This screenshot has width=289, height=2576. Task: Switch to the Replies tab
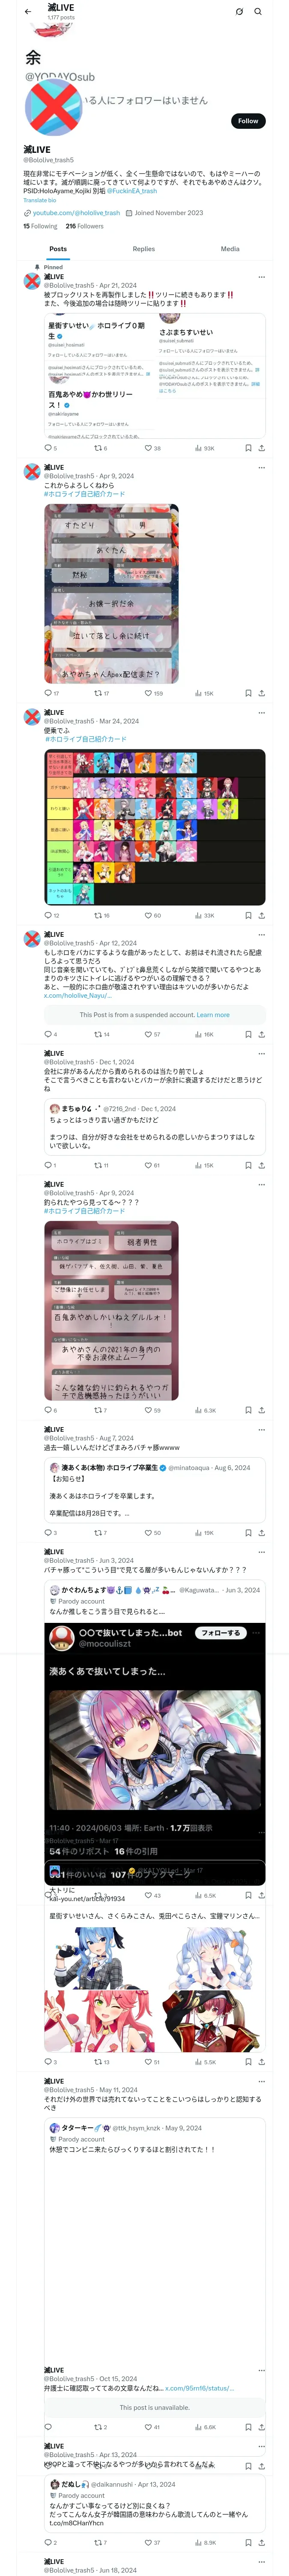tap(143, 249)
